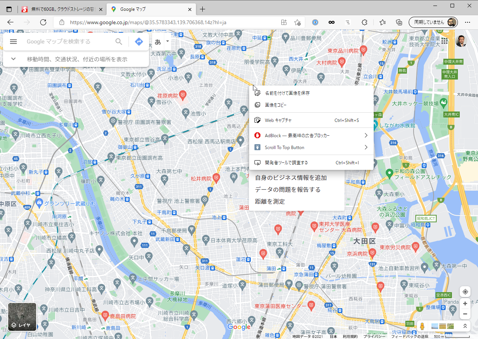Expand the imagery strip with double chevron
This screenshot has width=478, height=339.
(x=465, y=326)
